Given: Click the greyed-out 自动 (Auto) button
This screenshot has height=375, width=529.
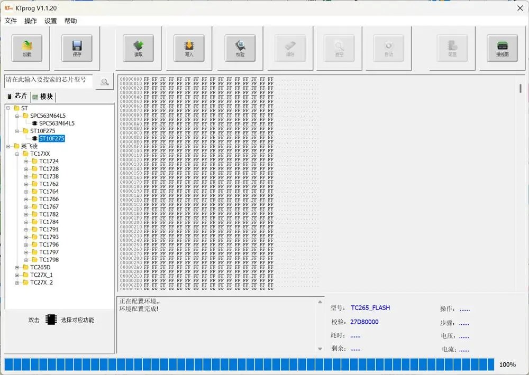Looking at the screenshot, I should 389,48.
